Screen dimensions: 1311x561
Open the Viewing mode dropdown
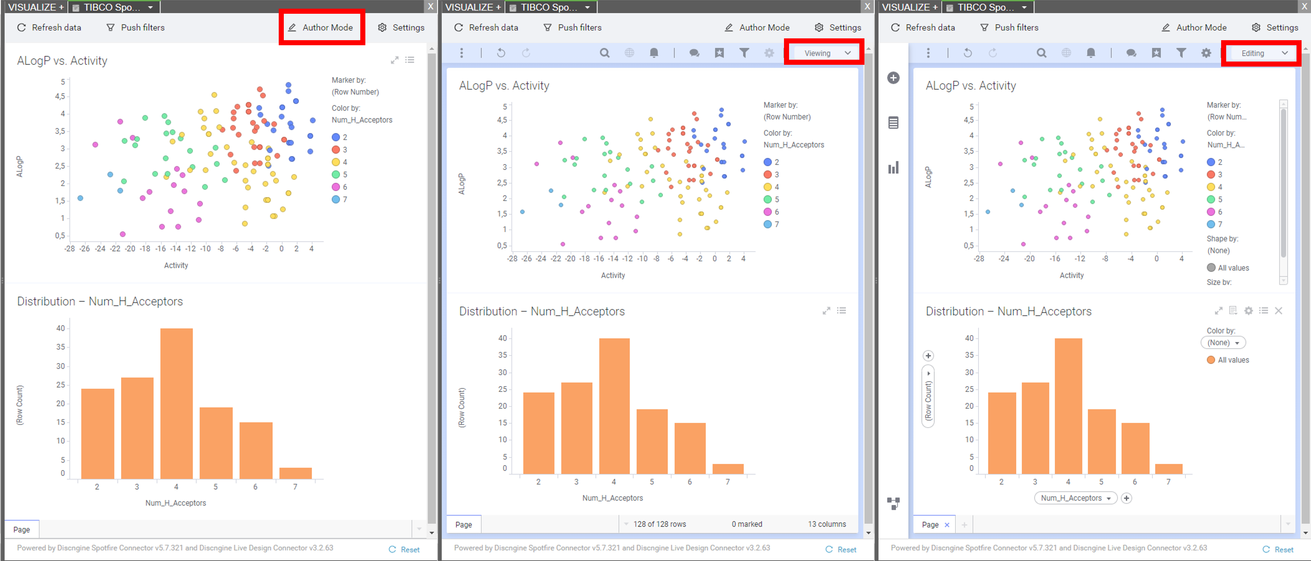(826, 53)
